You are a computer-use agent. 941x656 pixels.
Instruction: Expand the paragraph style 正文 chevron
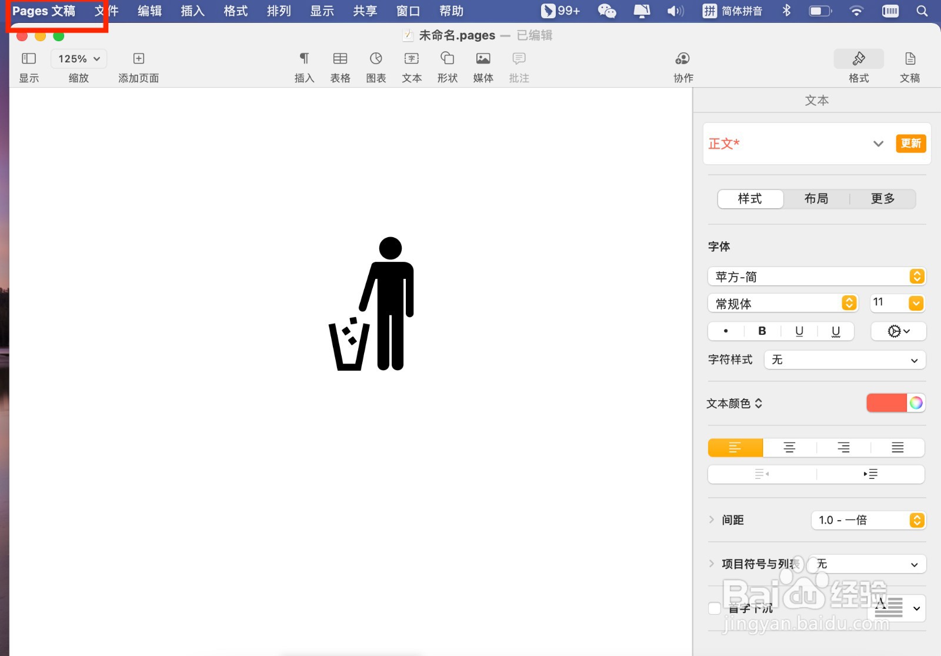(878, 144)
